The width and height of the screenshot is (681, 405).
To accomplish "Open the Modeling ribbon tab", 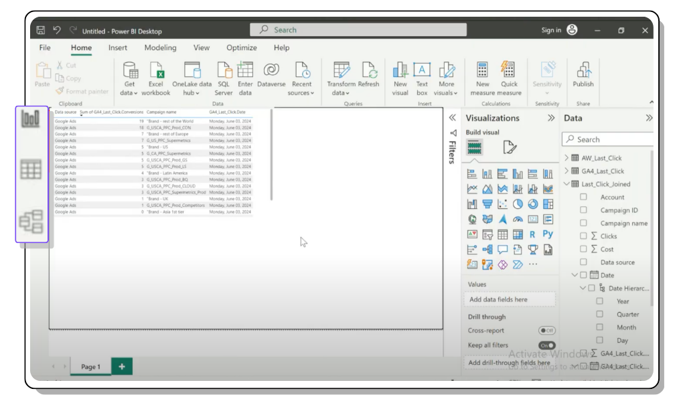I will (x=160, y=48).
